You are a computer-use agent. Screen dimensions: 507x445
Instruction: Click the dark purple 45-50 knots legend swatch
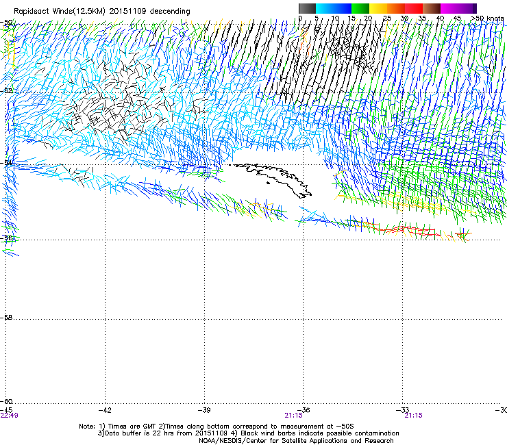pyautogui.click(x=467, y=8)
